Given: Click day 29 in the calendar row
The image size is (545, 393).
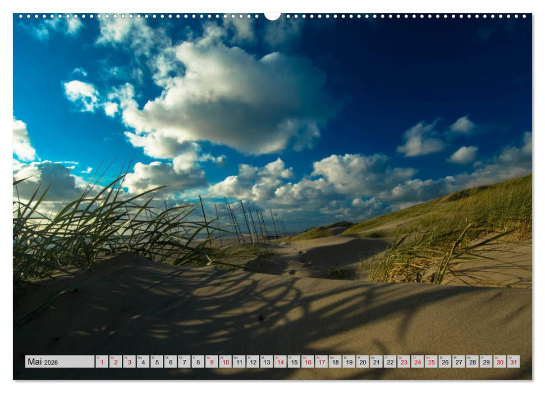Looking at the screenshot, I should pyautogui.click(x=486, y=362).
